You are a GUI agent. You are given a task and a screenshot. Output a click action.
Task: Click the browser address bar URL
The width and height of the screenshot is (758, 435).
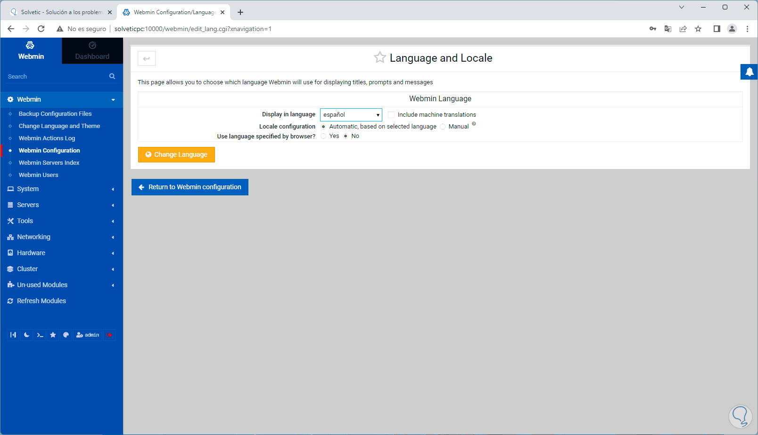(x=193, y=29)
